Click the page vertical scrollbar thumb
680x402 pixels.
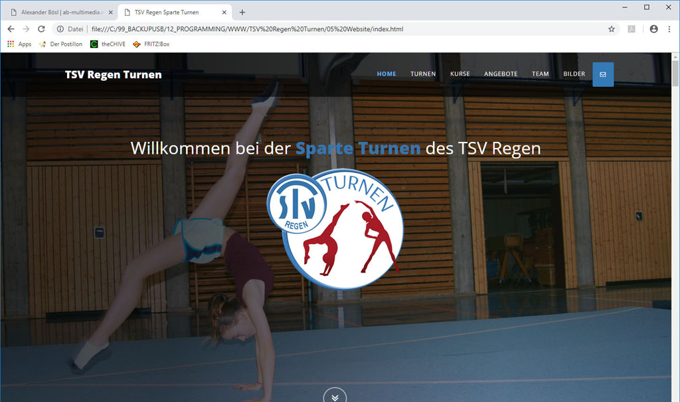click(675, 74)
